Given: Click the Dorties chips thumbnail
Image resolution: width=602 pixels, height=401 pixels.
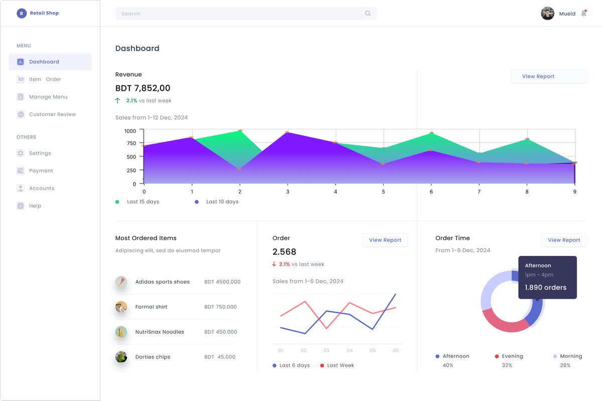Looking at the screenshot, I should coord(121,357).
